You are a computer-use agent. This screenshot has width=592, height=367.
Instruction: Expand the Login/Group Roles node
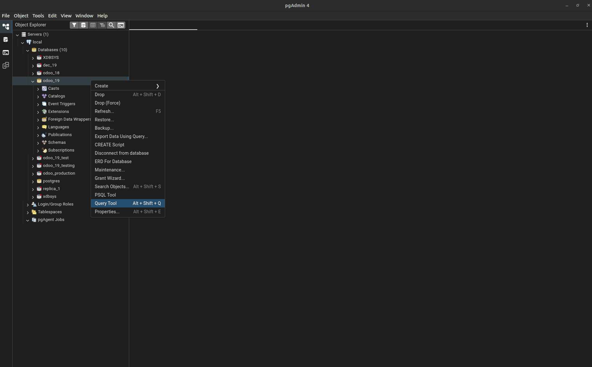pyautogui.click(x=27, y=204)
